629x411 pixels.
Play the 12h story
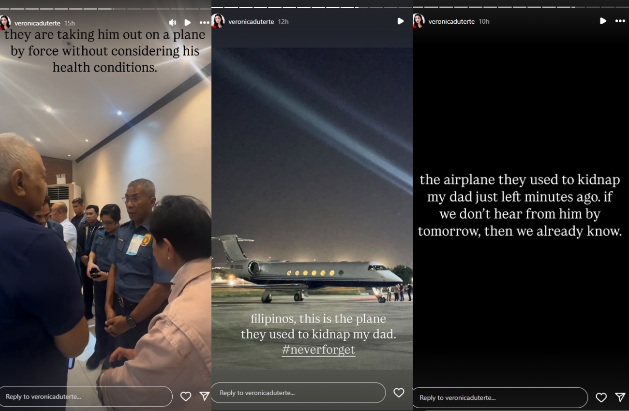coord(400,21)
